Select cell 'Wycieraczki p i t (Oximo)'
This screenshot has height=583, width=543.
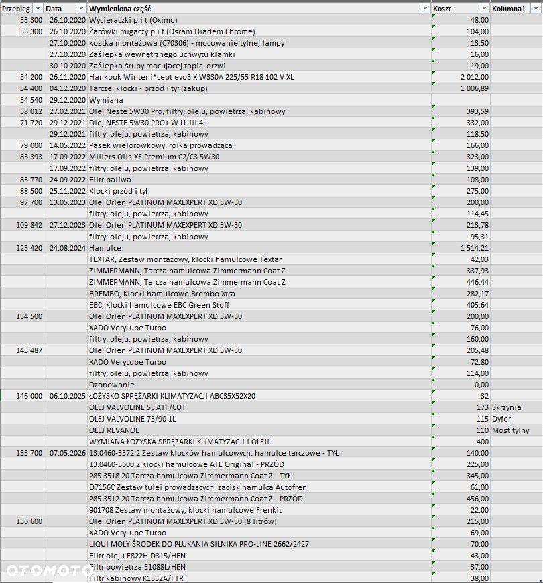click(259, 20)
